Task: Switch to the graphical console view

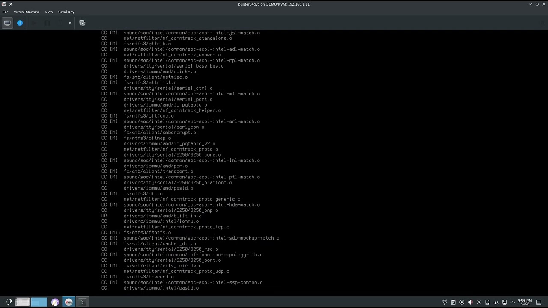Action: tap(7, 23)
